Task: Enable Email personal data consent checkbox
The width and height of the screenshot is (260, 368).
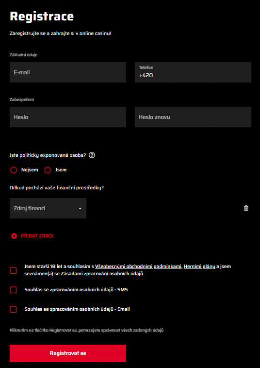Action: 14,309
